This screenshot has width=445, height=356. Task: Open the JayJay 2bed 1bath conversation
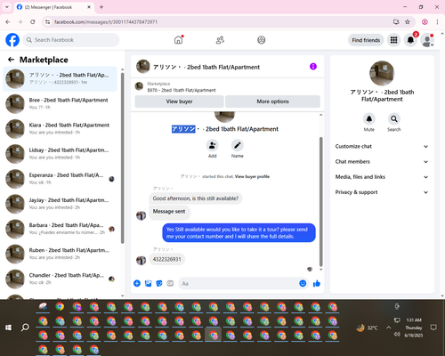(60, 204)
